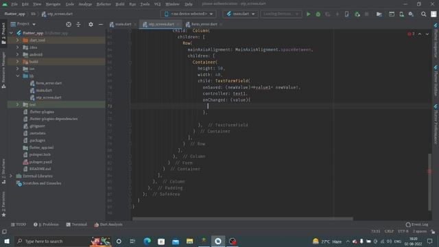Open File Explorer from taskbar

[189, 241]
